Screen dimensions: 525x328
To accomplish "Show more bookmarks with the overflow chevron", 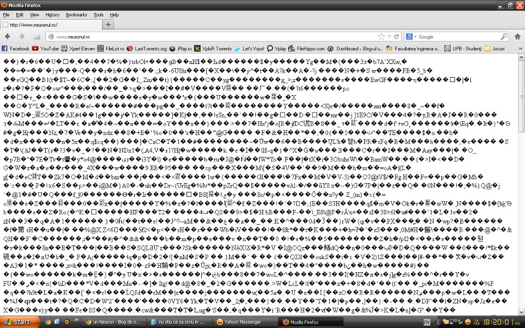I will [520, 49].
